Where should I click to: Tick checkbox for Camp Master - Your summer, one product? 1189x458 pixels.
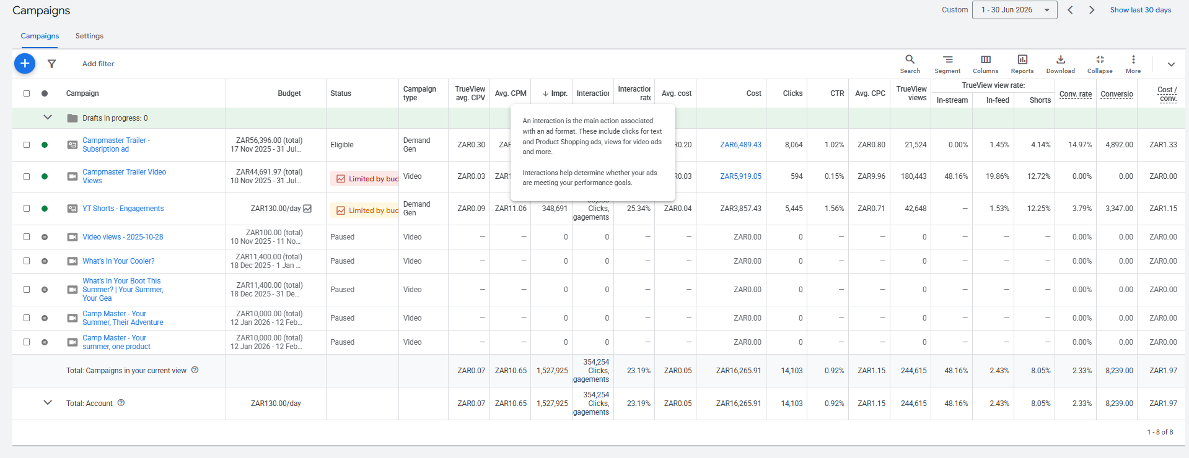click(27, 342)
